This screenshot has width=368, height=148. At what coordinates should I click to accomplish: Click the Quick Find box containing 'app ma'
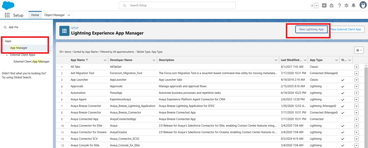coord(25,27)
